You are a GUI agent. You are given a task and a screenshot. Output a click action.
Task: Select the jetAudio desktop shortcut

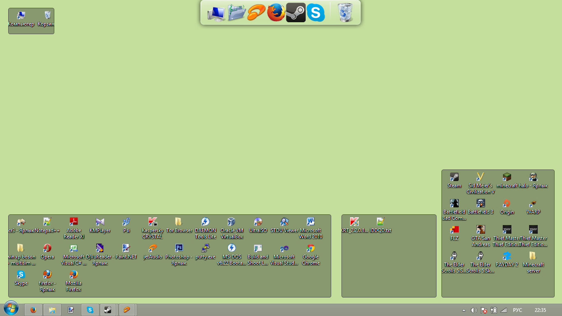[x=153, y=252]
